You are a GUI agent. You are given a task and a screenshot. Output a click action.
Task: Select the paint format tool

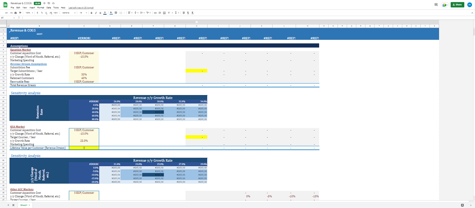(20, 13)
